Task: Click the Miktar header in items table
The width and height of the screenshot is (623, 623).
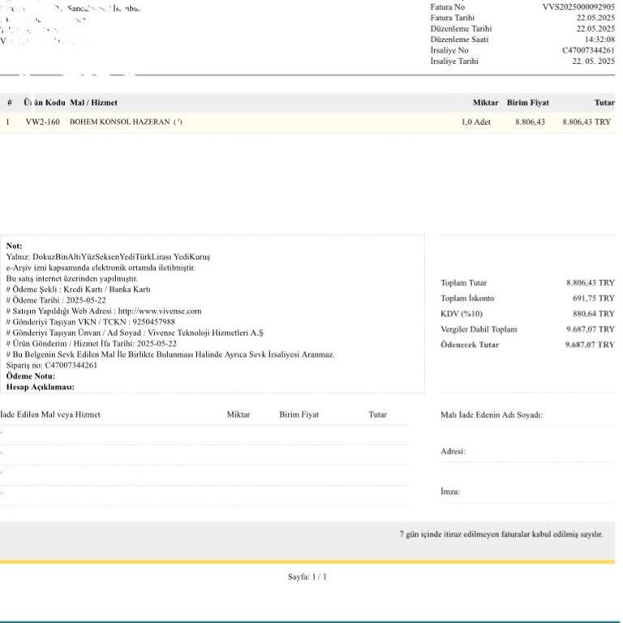Action: (486, 102)
